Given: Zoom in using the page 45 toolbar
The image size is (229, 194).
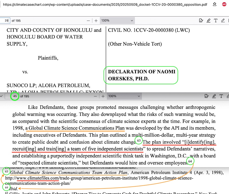Looking at the screenshot, I should pos(103,96).
